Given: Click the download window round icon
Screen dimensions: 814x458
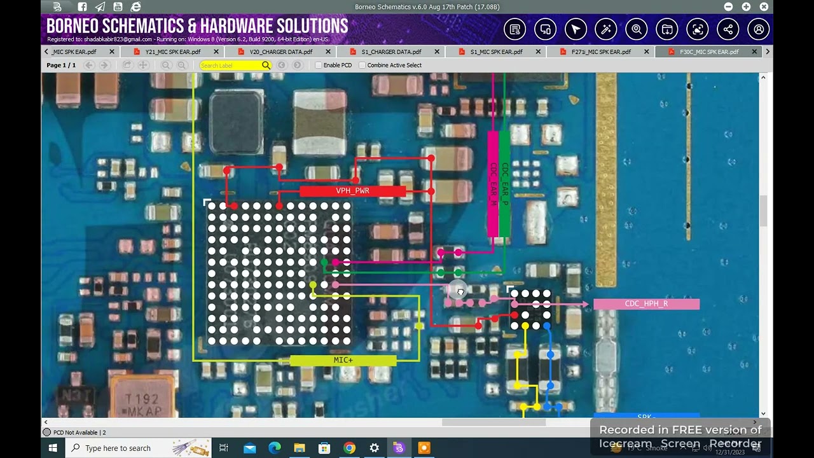Looking at the screenshot, I should [667, 29].
